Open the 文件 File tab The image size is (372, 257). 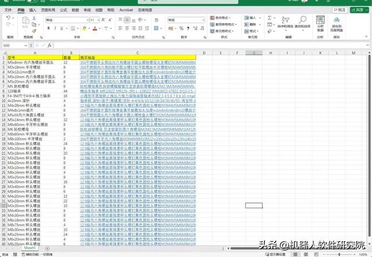click(8, 10)
